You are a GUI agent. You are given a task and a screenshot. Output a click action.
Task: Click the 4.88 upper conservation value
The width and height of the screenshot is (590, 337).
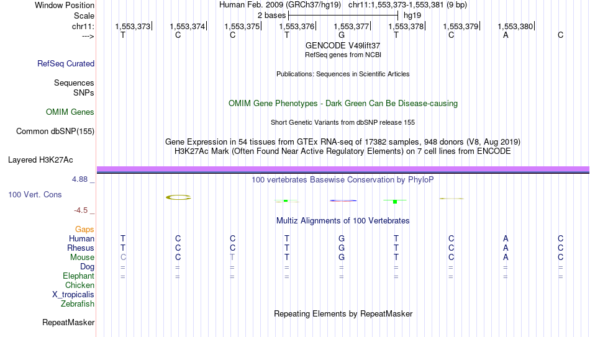(x=79, y=179)
